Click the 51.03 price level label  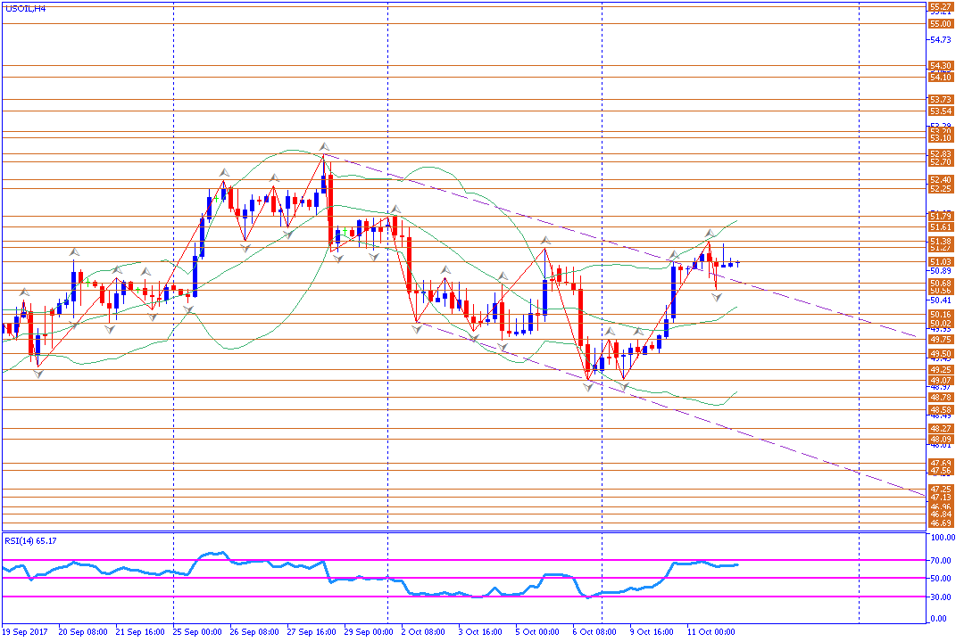941,262
